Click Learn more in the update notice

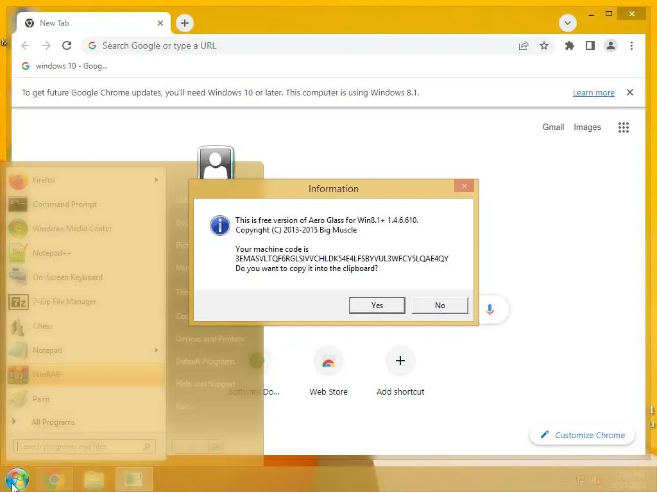pyautogui.click(x=593, y=92)
